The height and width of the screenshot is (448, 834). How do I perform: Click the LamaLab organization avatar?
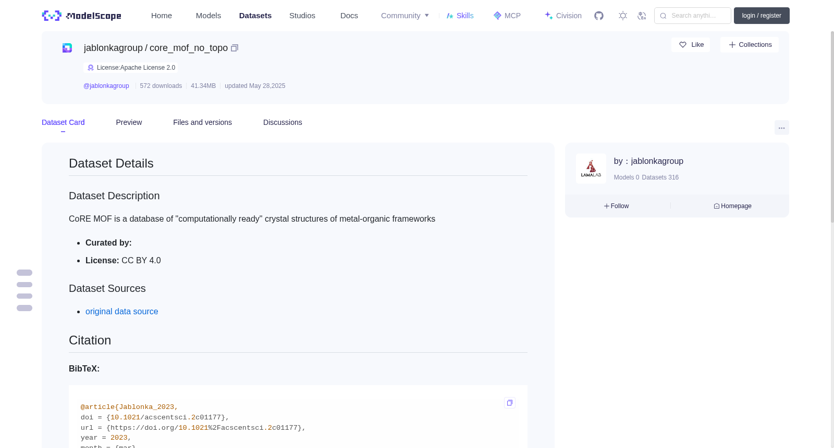click(x=591, y=169)
